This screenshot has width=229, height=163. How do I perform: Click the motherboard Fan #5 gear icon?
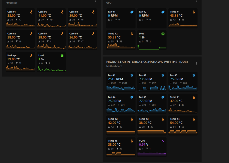(x=163, y=97)
